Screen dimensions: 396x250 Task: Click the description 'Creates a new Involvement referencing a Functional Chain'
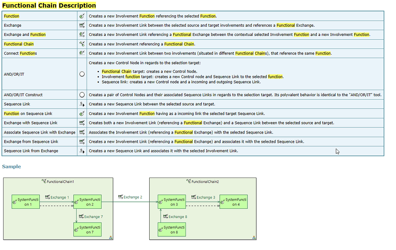[x=142, y=44]
